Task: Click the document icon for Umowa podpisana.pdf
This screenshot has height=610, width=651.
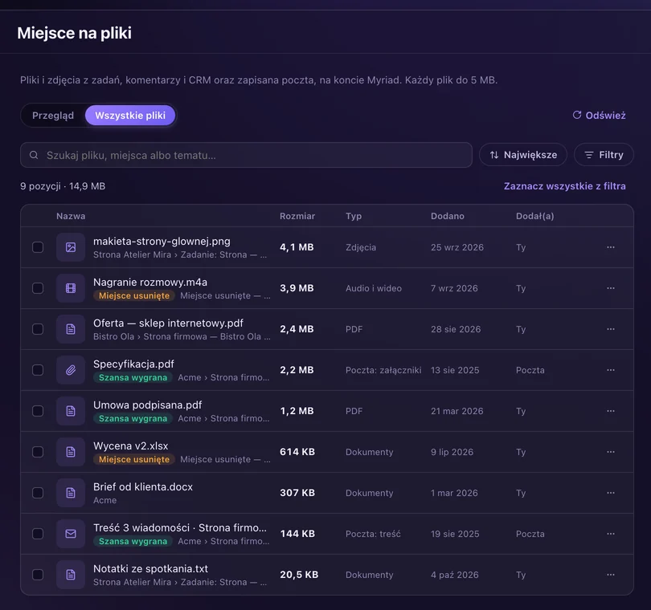Action: [x=71, y=411]
